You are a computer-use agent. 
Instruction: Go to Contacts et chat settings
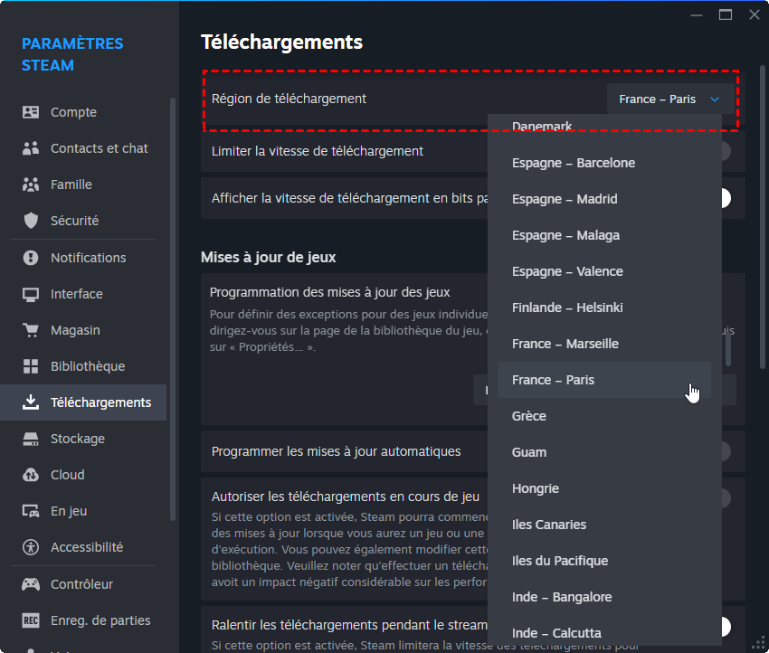tap(83, 148)
